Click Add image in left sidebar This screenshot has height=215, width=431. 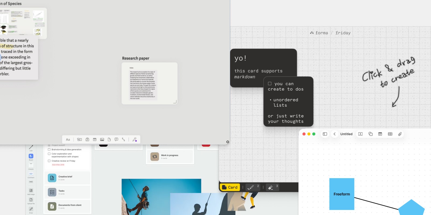point(31,192)
